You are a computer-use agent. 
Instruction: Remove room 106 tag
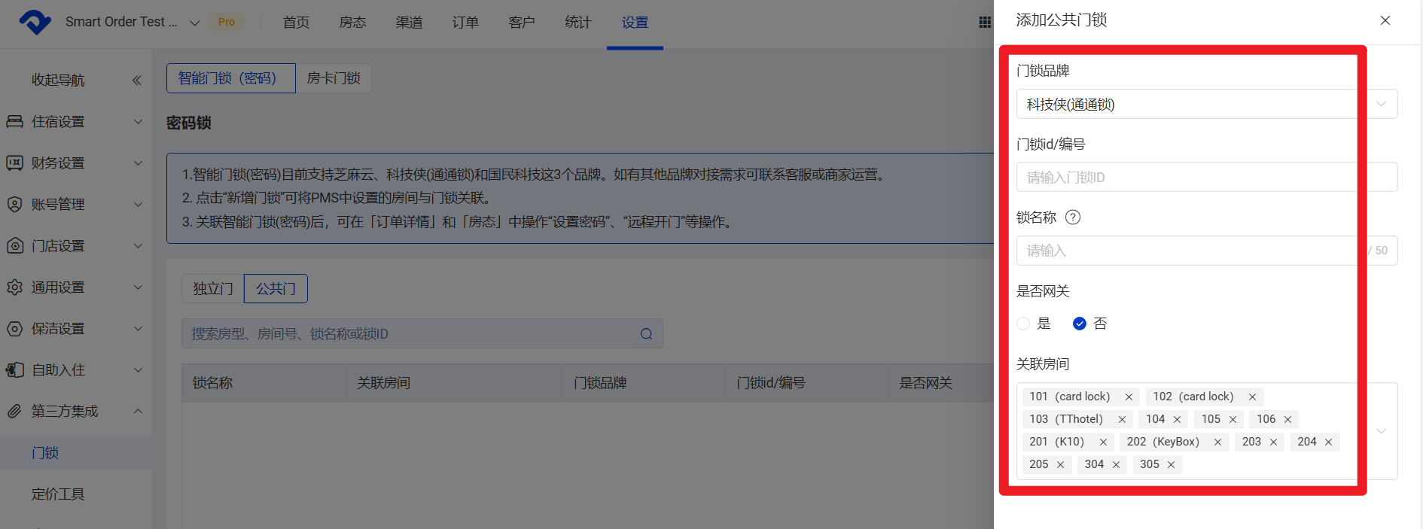tap(1287, 419)
